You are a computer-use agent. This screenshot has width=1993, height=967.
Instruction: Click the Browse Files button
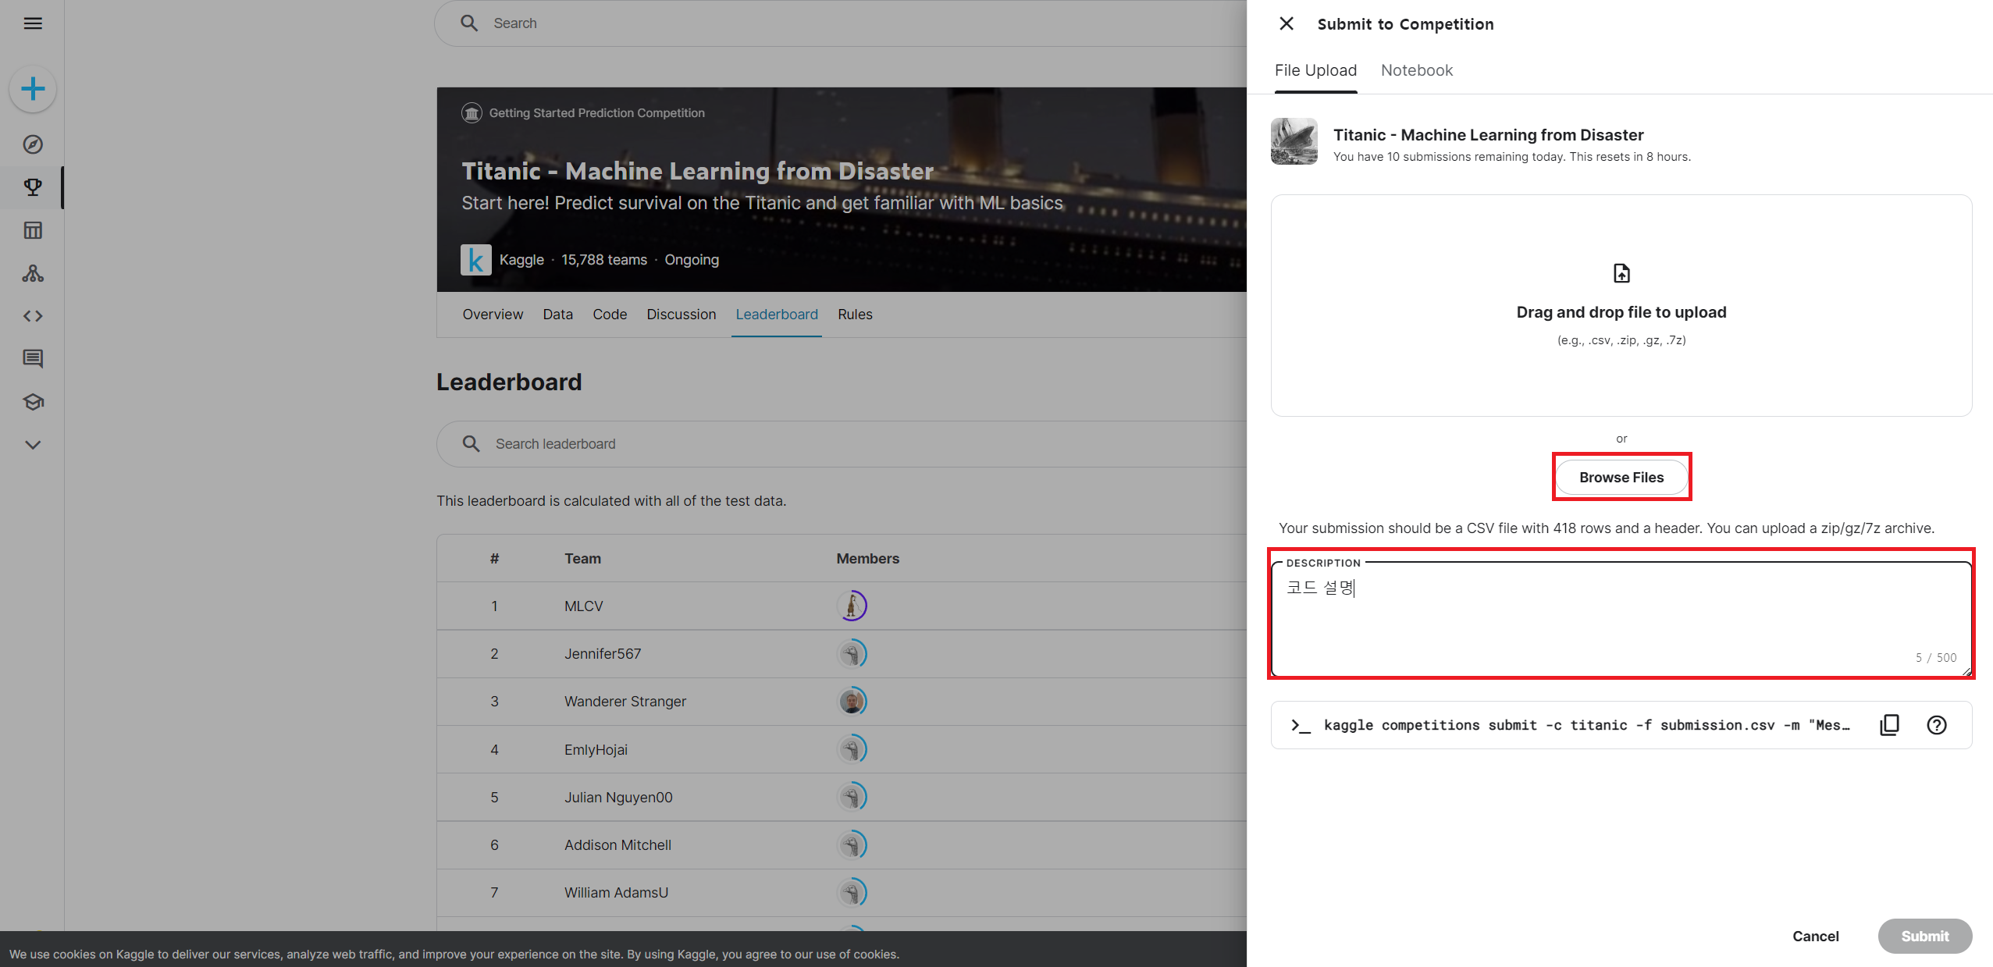point(1621,477)
